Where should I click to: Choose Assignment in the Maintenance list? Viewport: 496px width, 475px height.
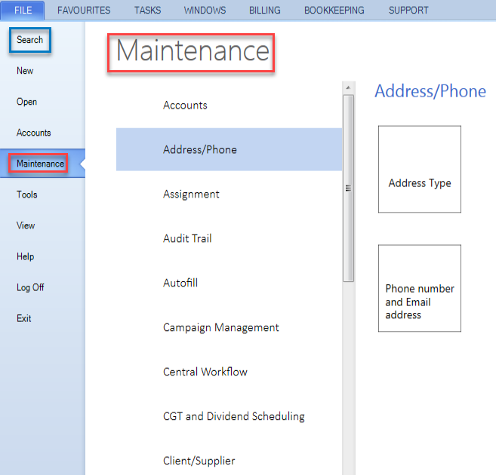pos(229,194)
